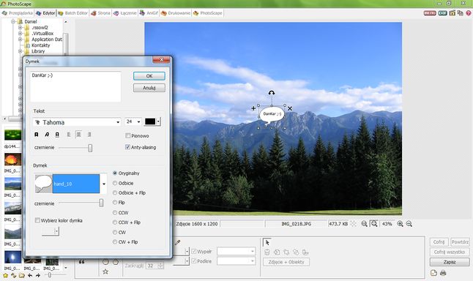473x281 pixels.
Task: Expand the hand_10 balloon shape dropdown
Action: [x=104, y=184]
